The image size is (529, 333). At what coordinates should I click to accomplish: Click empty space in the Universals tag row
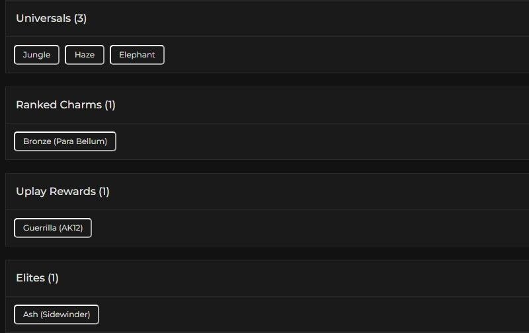(x=331, y=55)
